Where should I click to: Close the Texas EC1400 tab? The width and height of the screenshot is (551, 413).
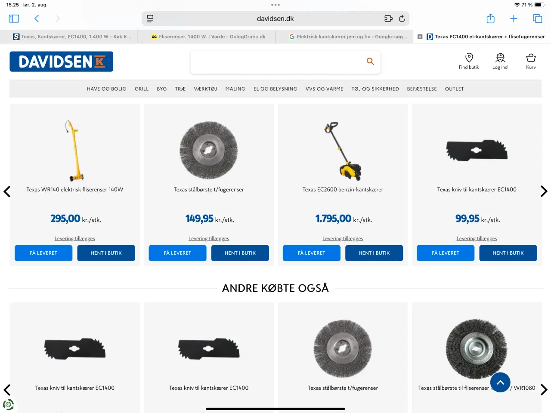pyautogui.click(x=420, y=37)
